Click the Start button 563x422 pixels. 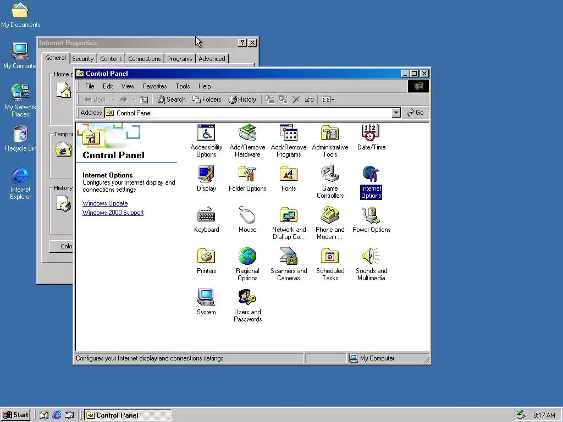[15, 415]
